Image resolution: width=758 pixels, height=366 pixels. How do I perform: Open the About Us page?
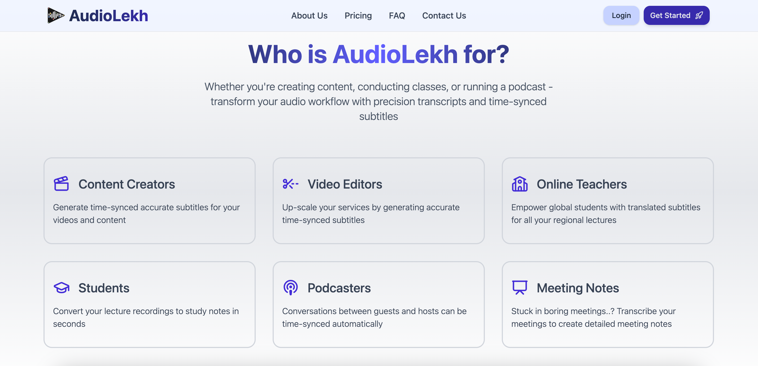pyautogui.click(x=309, y=16)
